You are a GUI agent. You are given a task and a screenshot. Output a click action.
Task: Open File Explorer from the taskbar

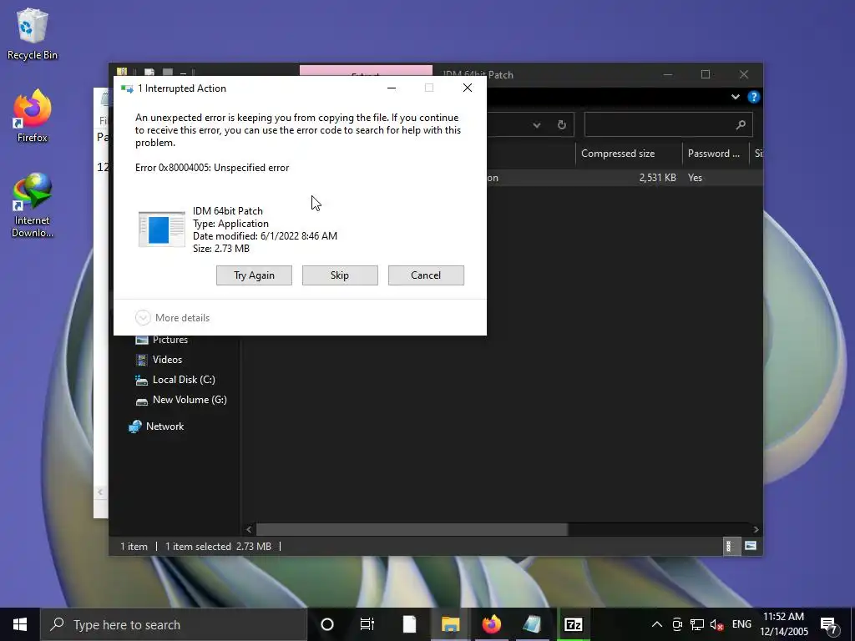pos(450,624)
